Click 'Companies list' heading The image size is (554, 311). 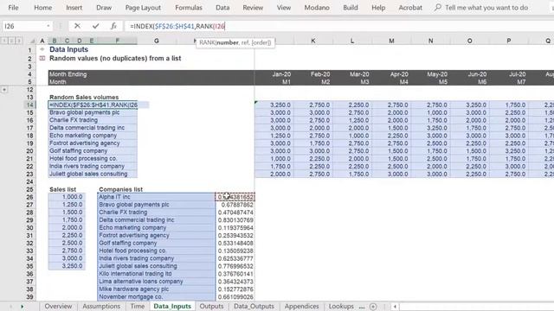(x=120, y=189)
